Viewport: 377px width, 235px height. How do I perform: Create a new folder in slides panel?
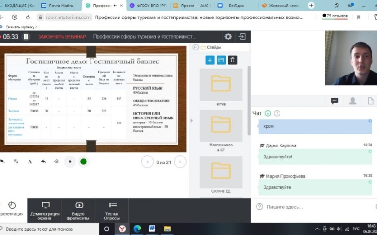click(x=221, y=60)
